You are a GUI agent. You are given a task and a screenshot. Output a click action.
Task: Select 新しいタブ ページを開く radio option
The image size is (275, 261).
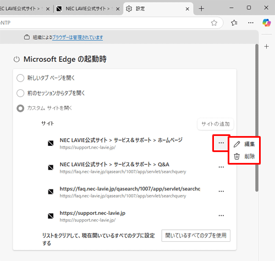click(x=20, y=78)
